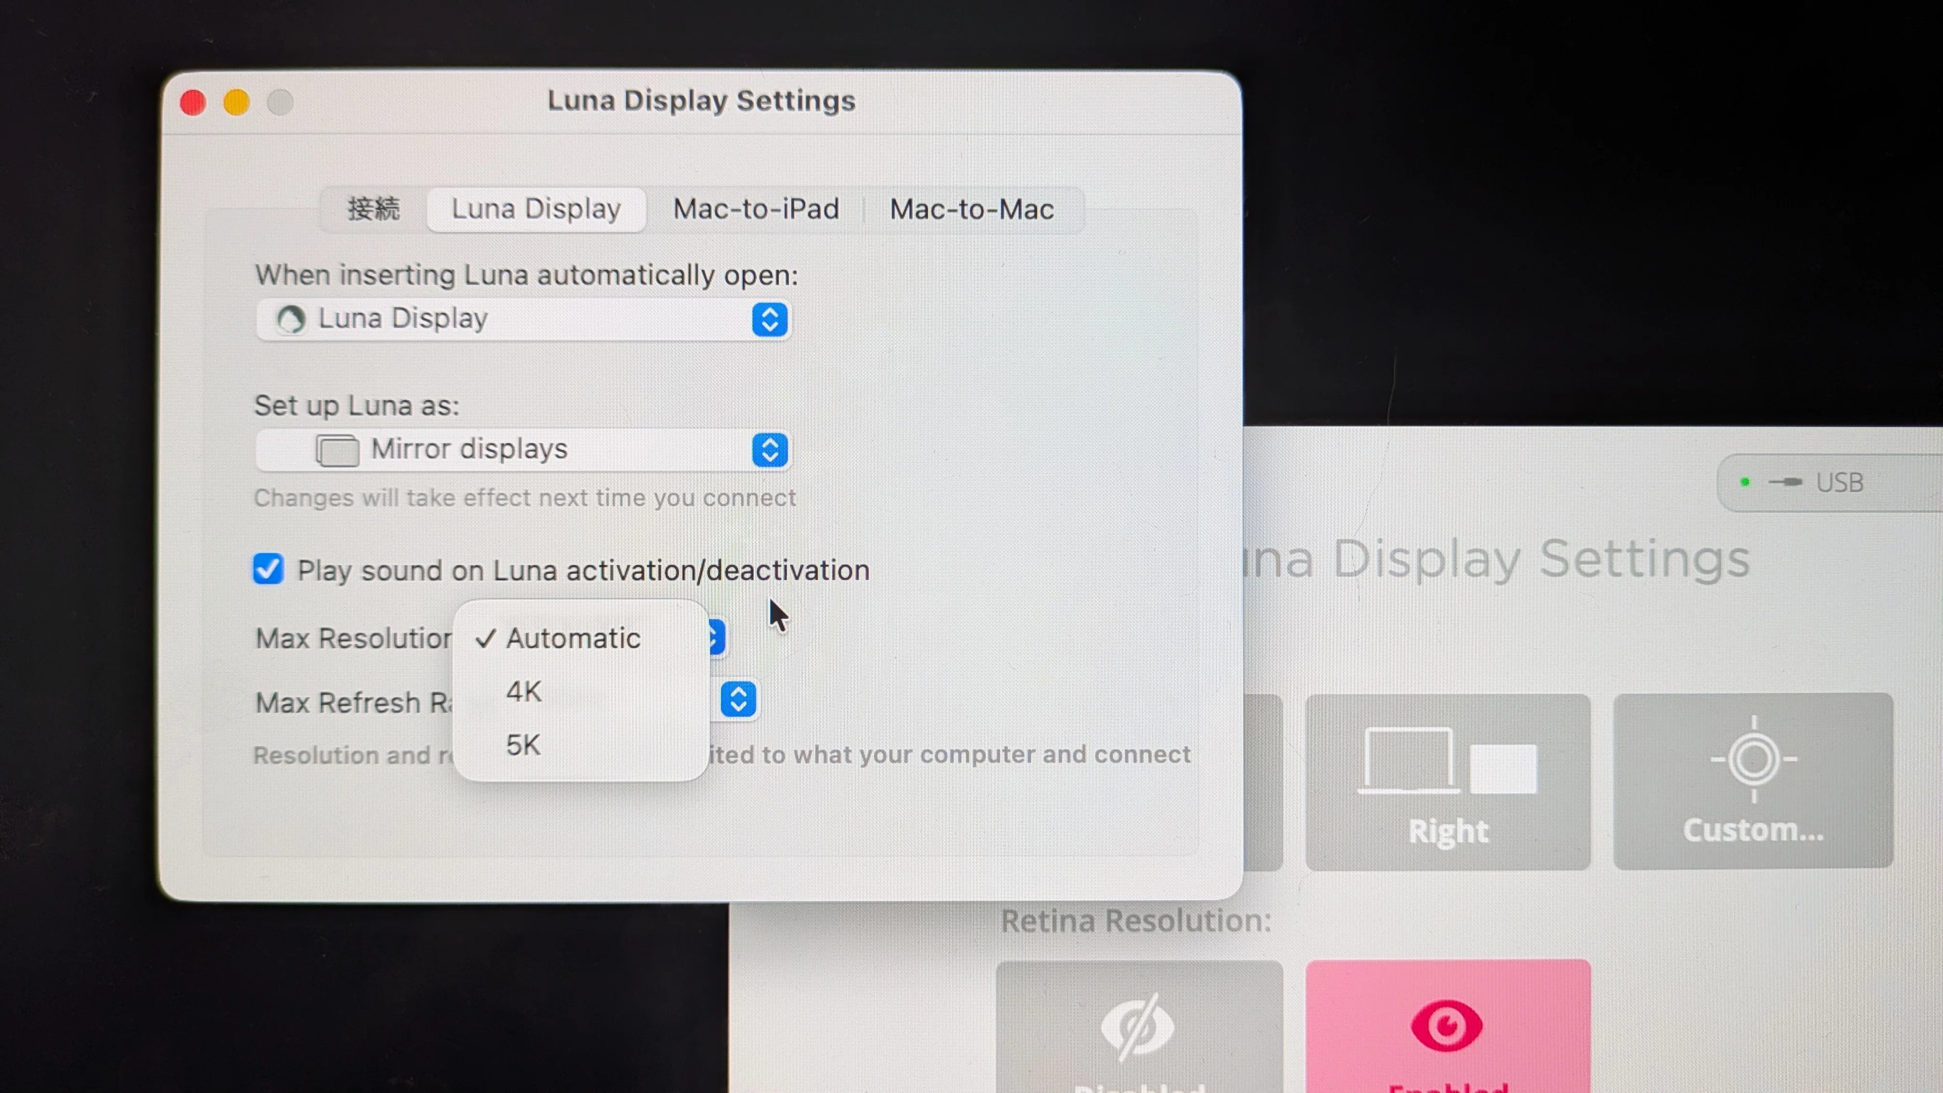Image resolution: width=1943 pixels, height=1093 pixels.
Task: Click 'When inserting Luna automatically open:' label
Action: point(527,275)
